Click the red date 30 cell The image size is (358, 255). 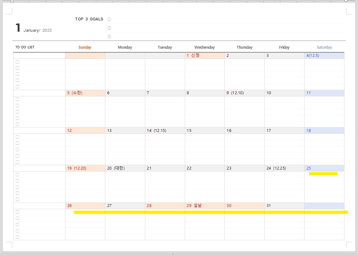pyautogui.click(x=245, y=206)
